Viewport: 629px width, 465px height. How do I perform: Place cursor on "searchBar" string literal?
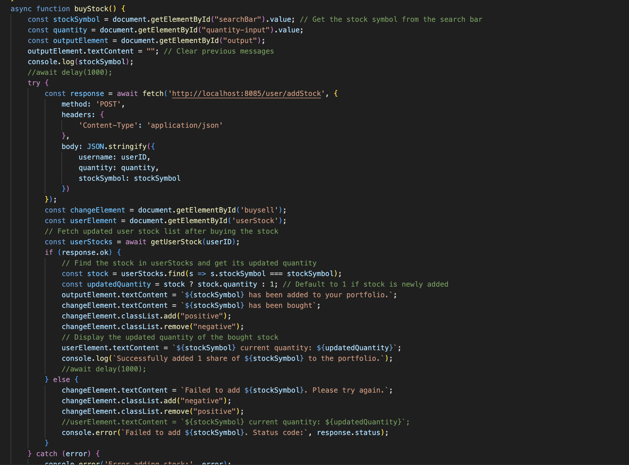tap(238, 19)
